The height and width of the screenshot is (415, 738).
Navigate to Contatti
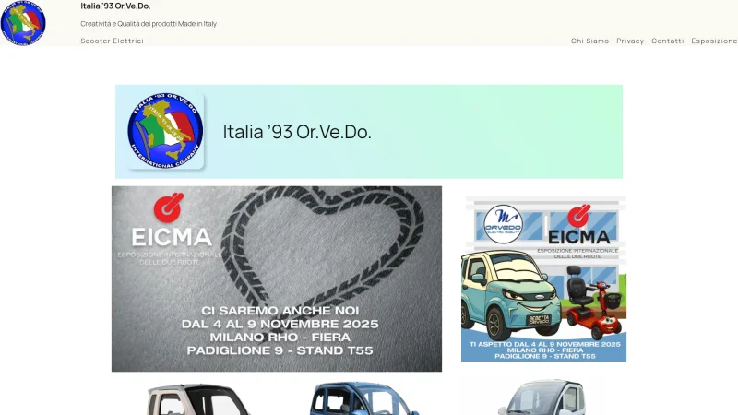(667, 41)
